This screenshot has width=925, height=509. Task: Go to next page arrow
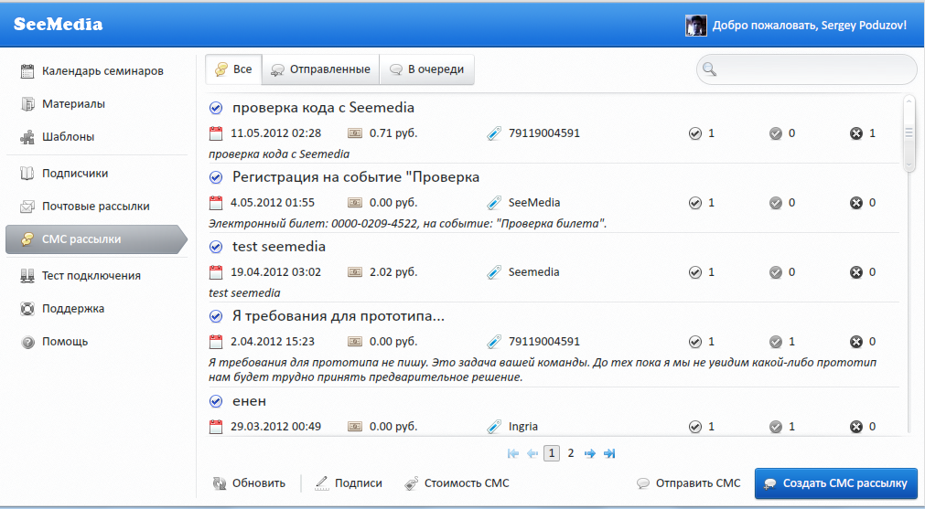click(590, 453)
